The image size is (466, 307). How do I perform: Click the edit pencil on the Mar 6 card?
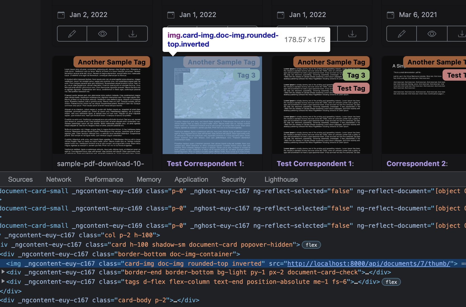pyautogui.click(x=401, y=33)
